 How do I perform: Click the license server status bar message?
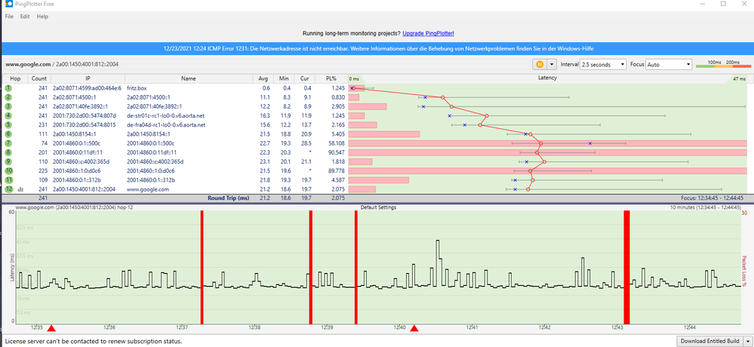coord(94,341)
